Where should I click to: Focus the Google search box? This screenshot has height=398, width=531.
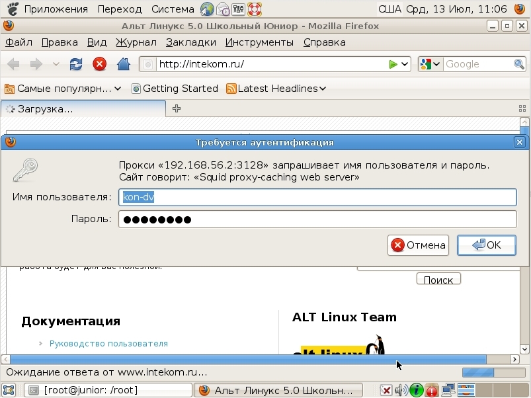[478, 64]
